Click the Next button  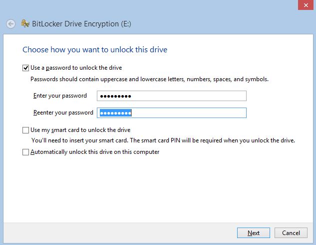(253, 233)
